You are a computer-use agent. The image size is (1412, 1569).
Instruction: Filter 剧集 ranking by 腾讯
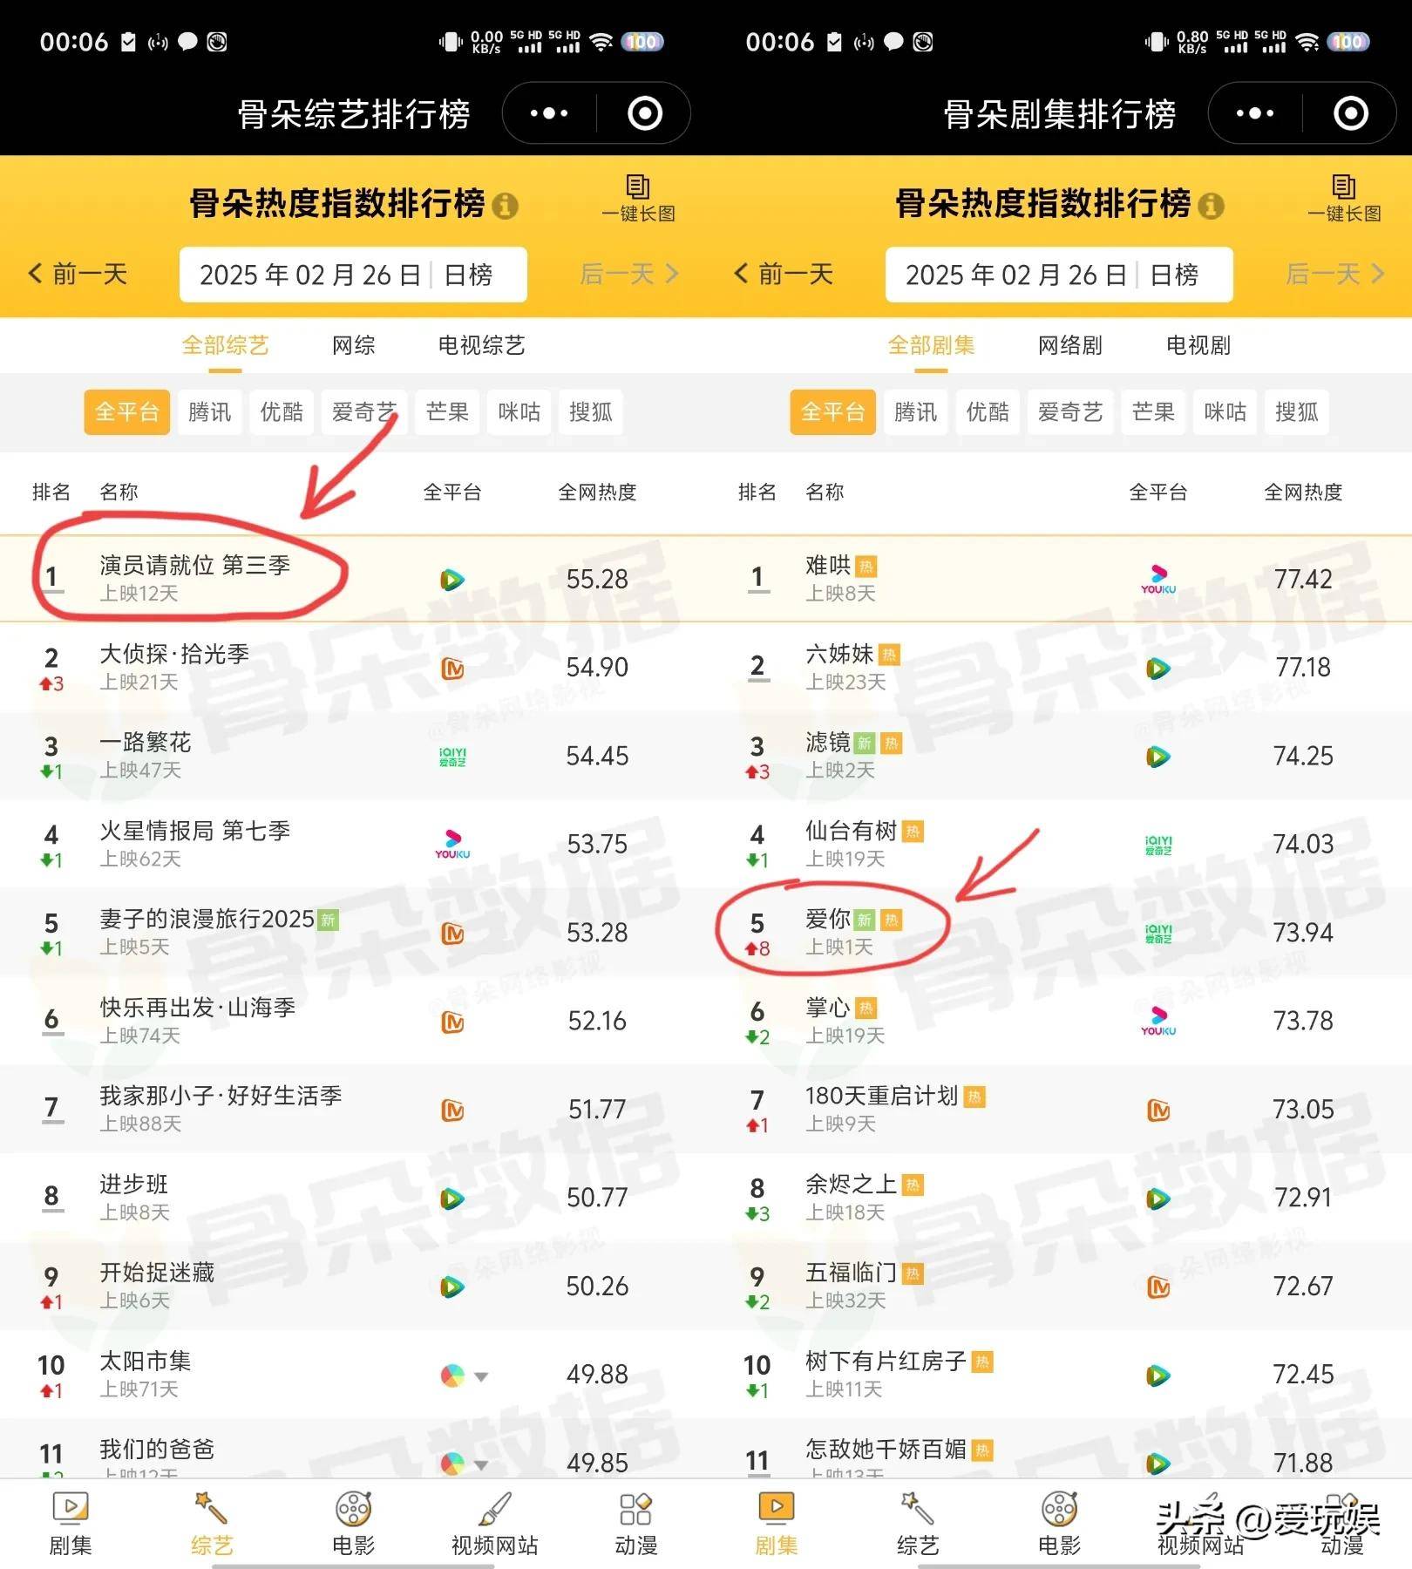(916, 411)
